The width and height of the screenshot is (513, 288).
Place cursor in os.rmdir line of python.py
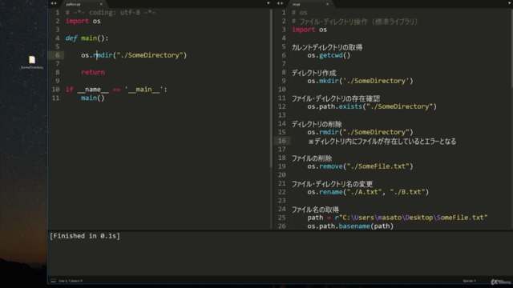(x=134, y=55)
